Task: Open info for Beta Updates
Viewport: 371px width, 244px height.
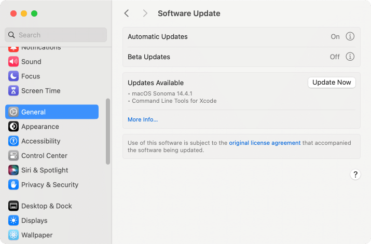Action: click(350, 57)
